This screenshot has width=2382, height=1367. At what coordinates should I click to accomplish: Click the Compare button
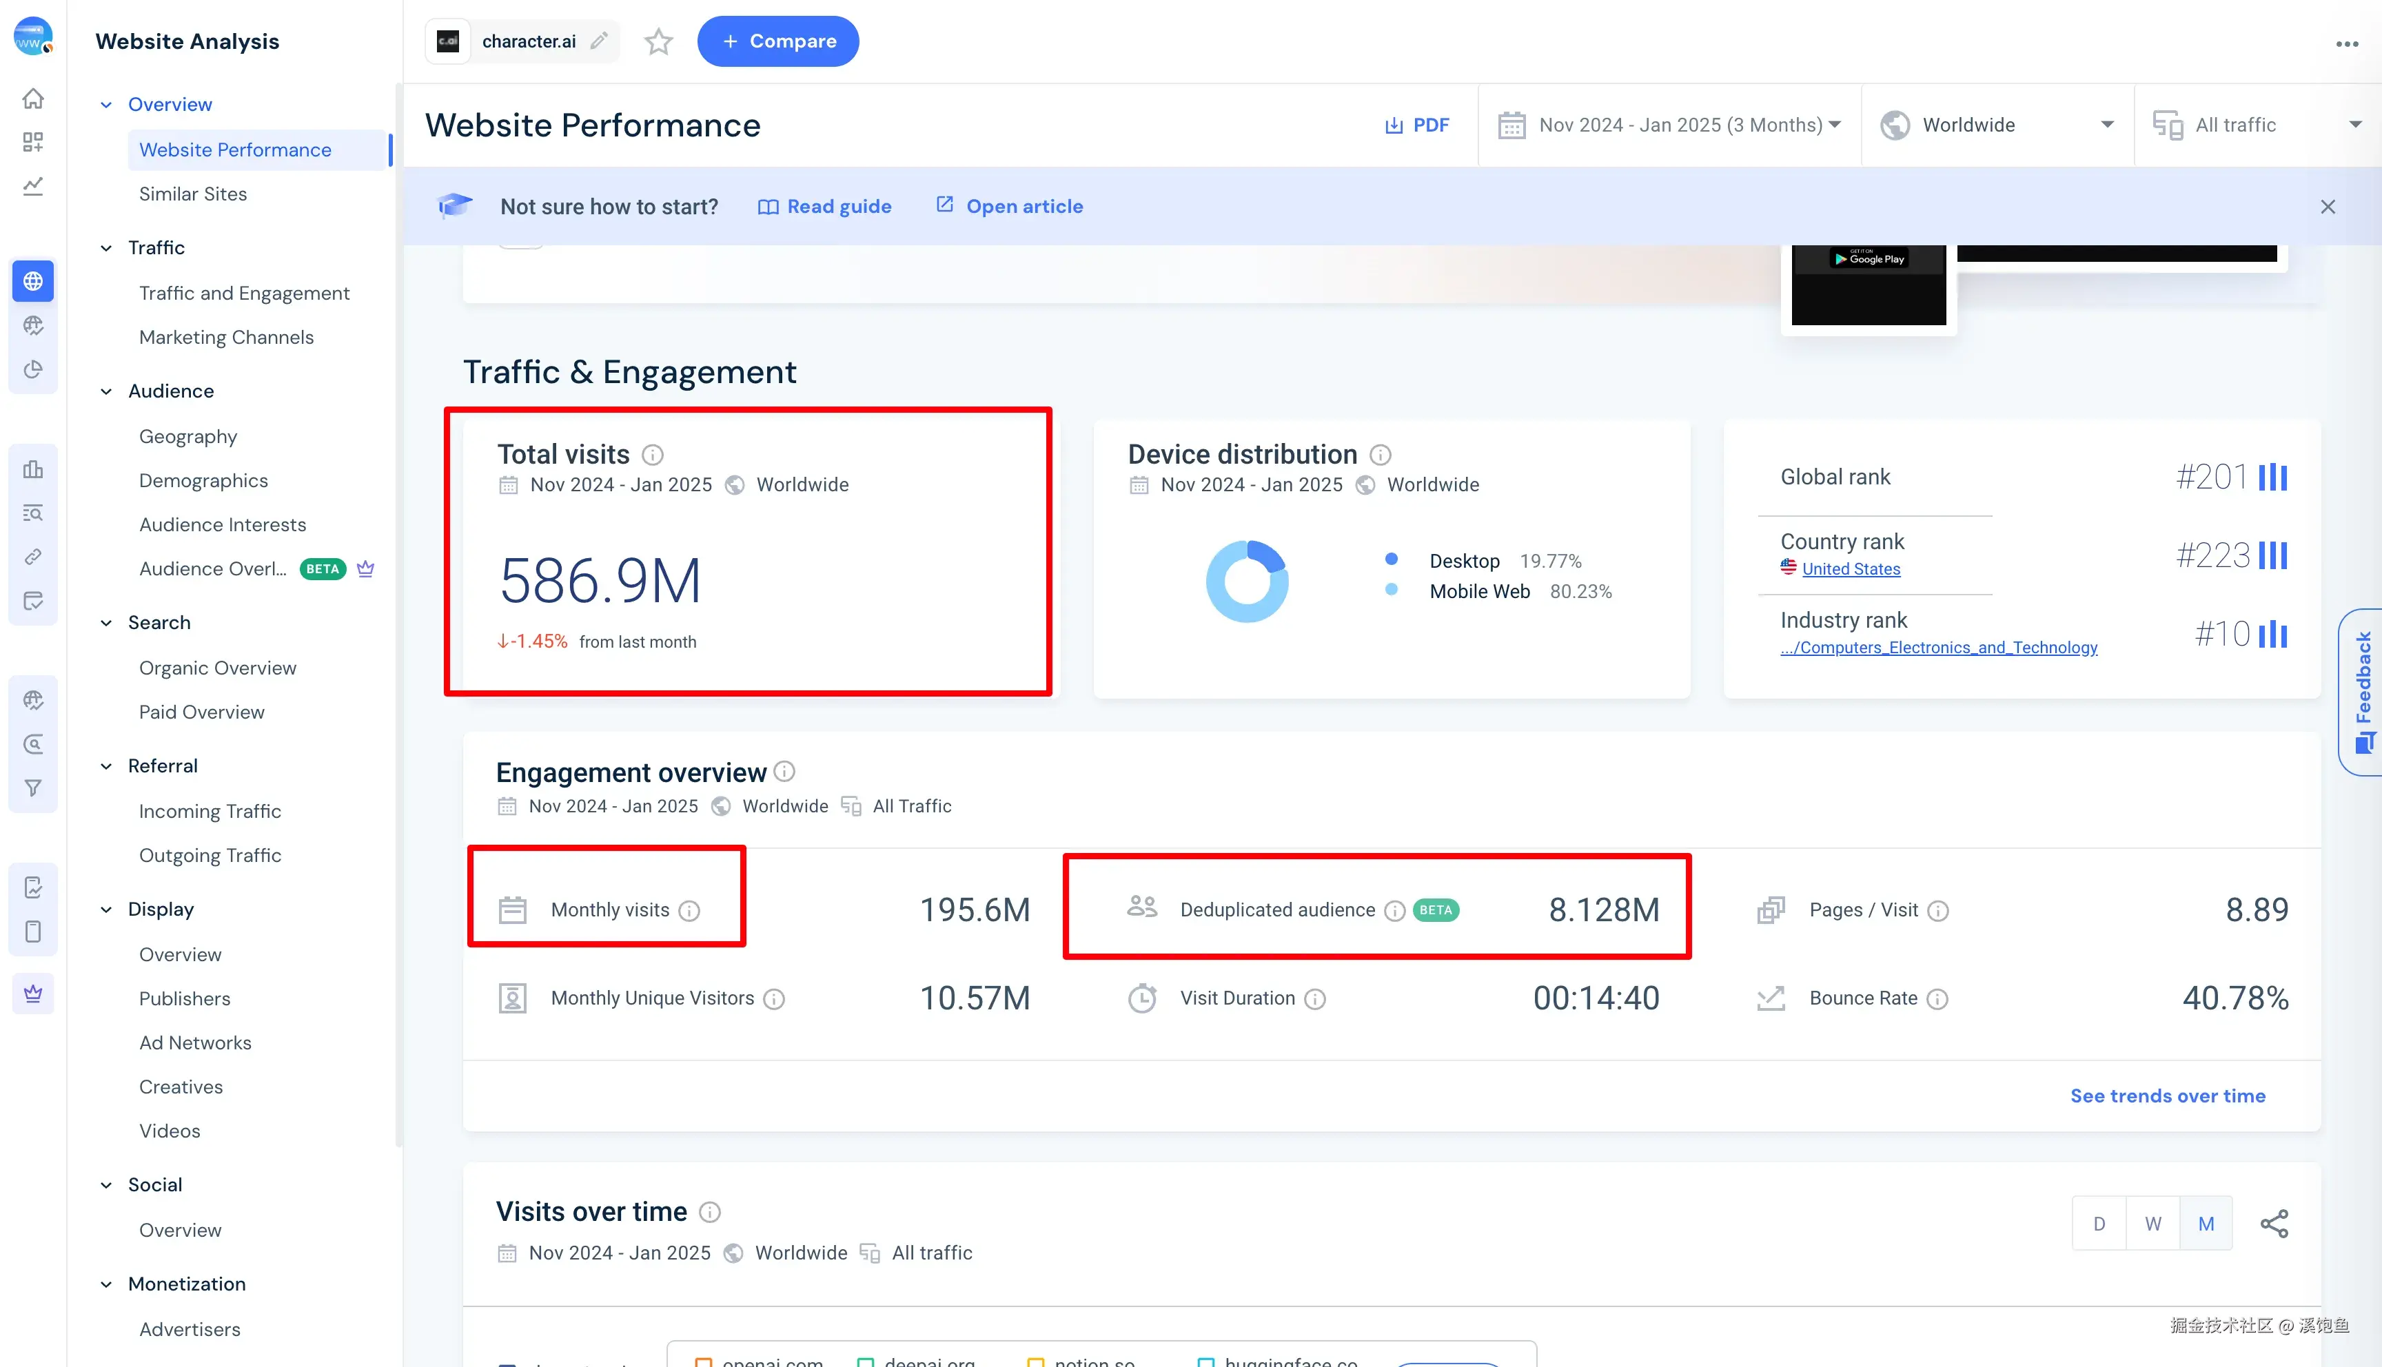tap(777, 41)
